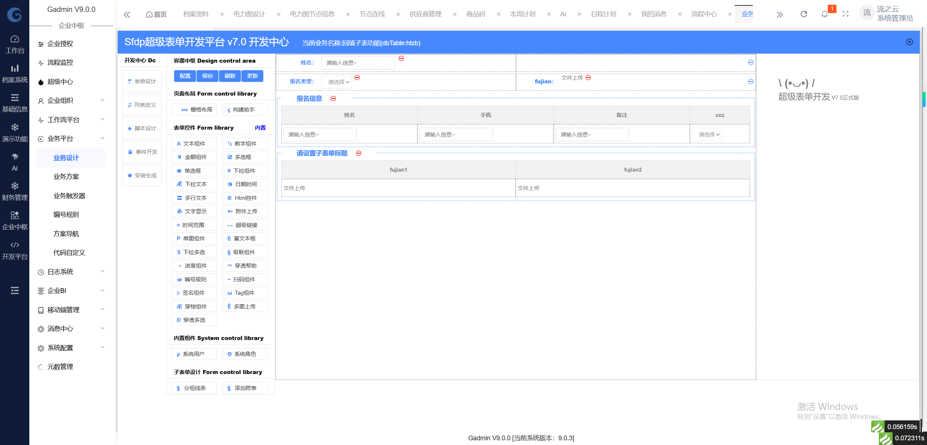Screen dimensions: 927x445
Task: Click the notification bell icon
Action: pyautogui.click(x=825, y=14)
